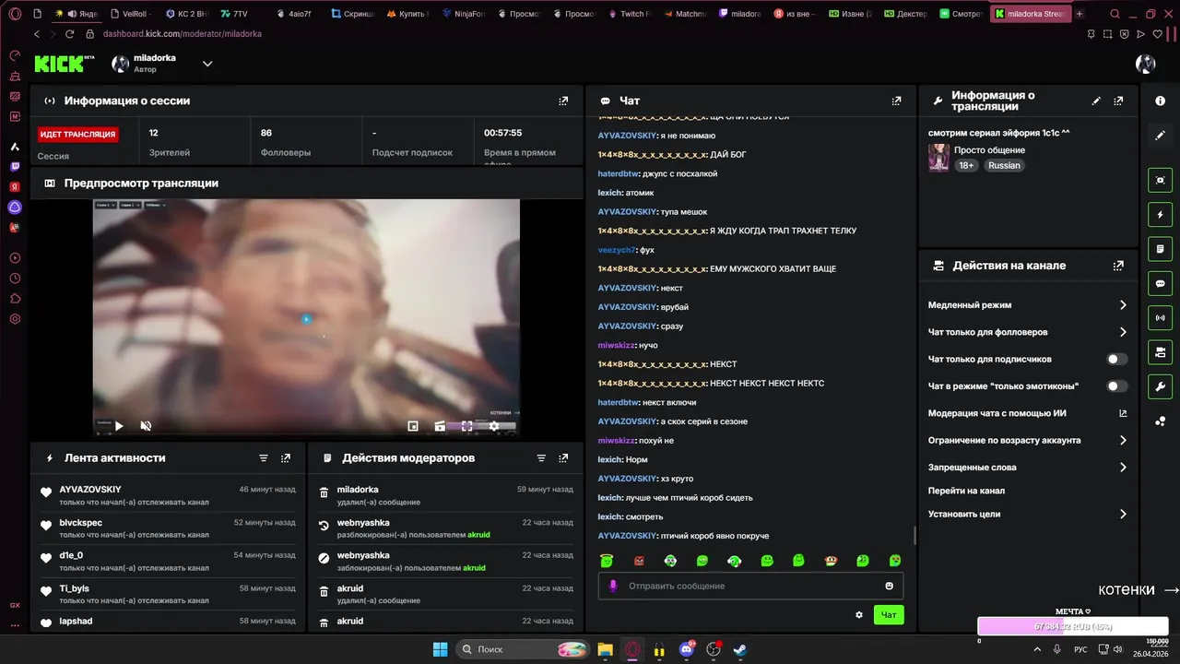Toggle activity feed lightning widget in sidebar
The width and height of the screenshot is (1180, 664).
click(x=1161, y=215)
